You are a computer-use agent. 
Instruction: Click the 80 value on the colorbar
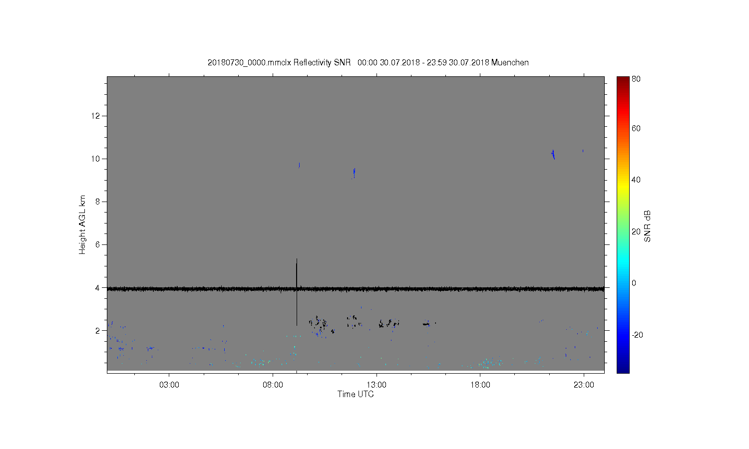click(636, 79)
